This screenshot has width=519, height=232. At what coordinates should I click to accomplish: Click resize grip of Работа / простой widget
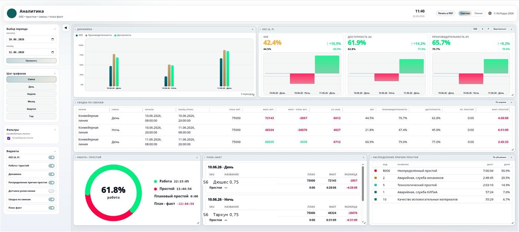198,223
